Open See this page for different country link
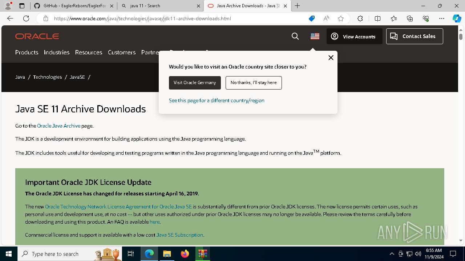 pyautogui.click(x=217, y=100)
